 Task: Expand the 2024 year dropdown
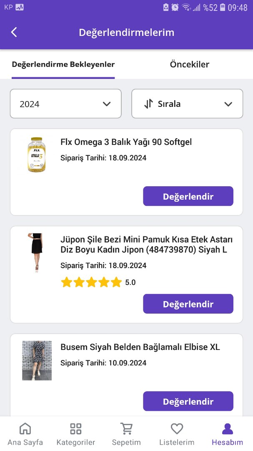pos(65,104)
